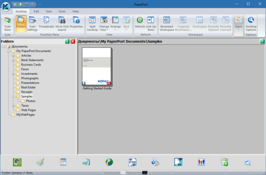Click the Notepad send-to icon

(x=86, y=162)
